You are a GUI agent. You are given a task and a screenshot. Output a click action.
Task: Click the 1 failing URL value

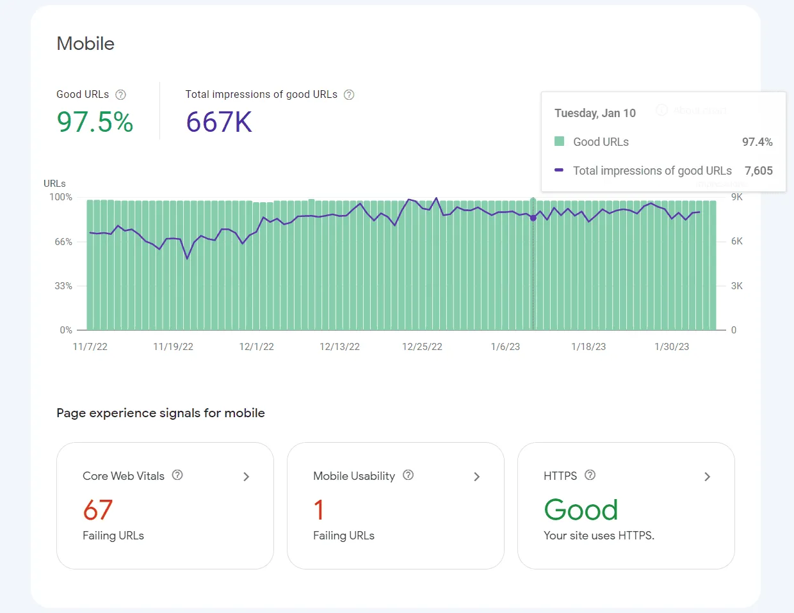[319, 511]
